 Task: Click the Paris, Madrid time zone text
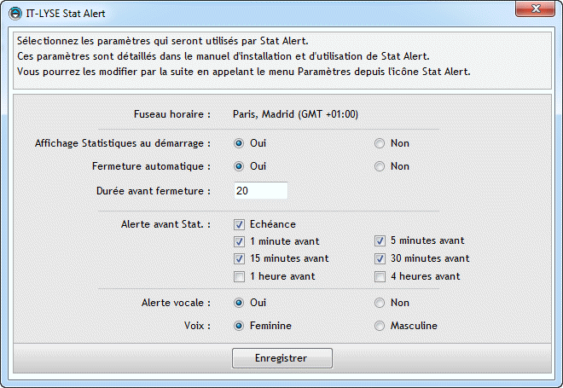point(295,114)
